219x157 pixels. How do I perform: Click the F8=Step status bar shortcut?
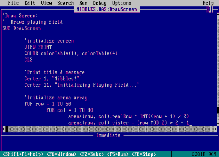click(x=144, y=154)
